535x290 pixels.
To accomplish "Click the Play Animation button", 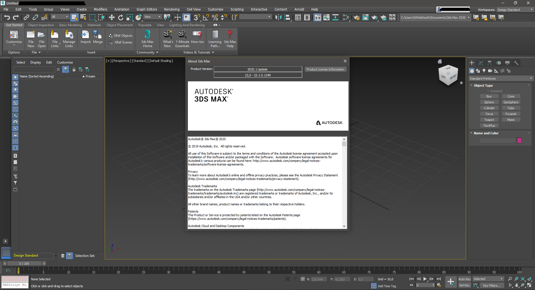I will click(x=425, y=279).
